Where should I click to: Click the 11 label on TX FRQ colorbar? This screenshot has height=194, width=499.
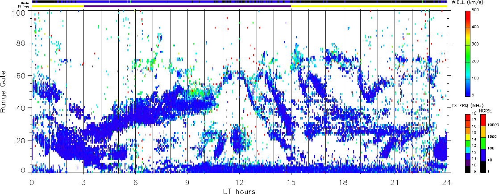click(474, 159)
